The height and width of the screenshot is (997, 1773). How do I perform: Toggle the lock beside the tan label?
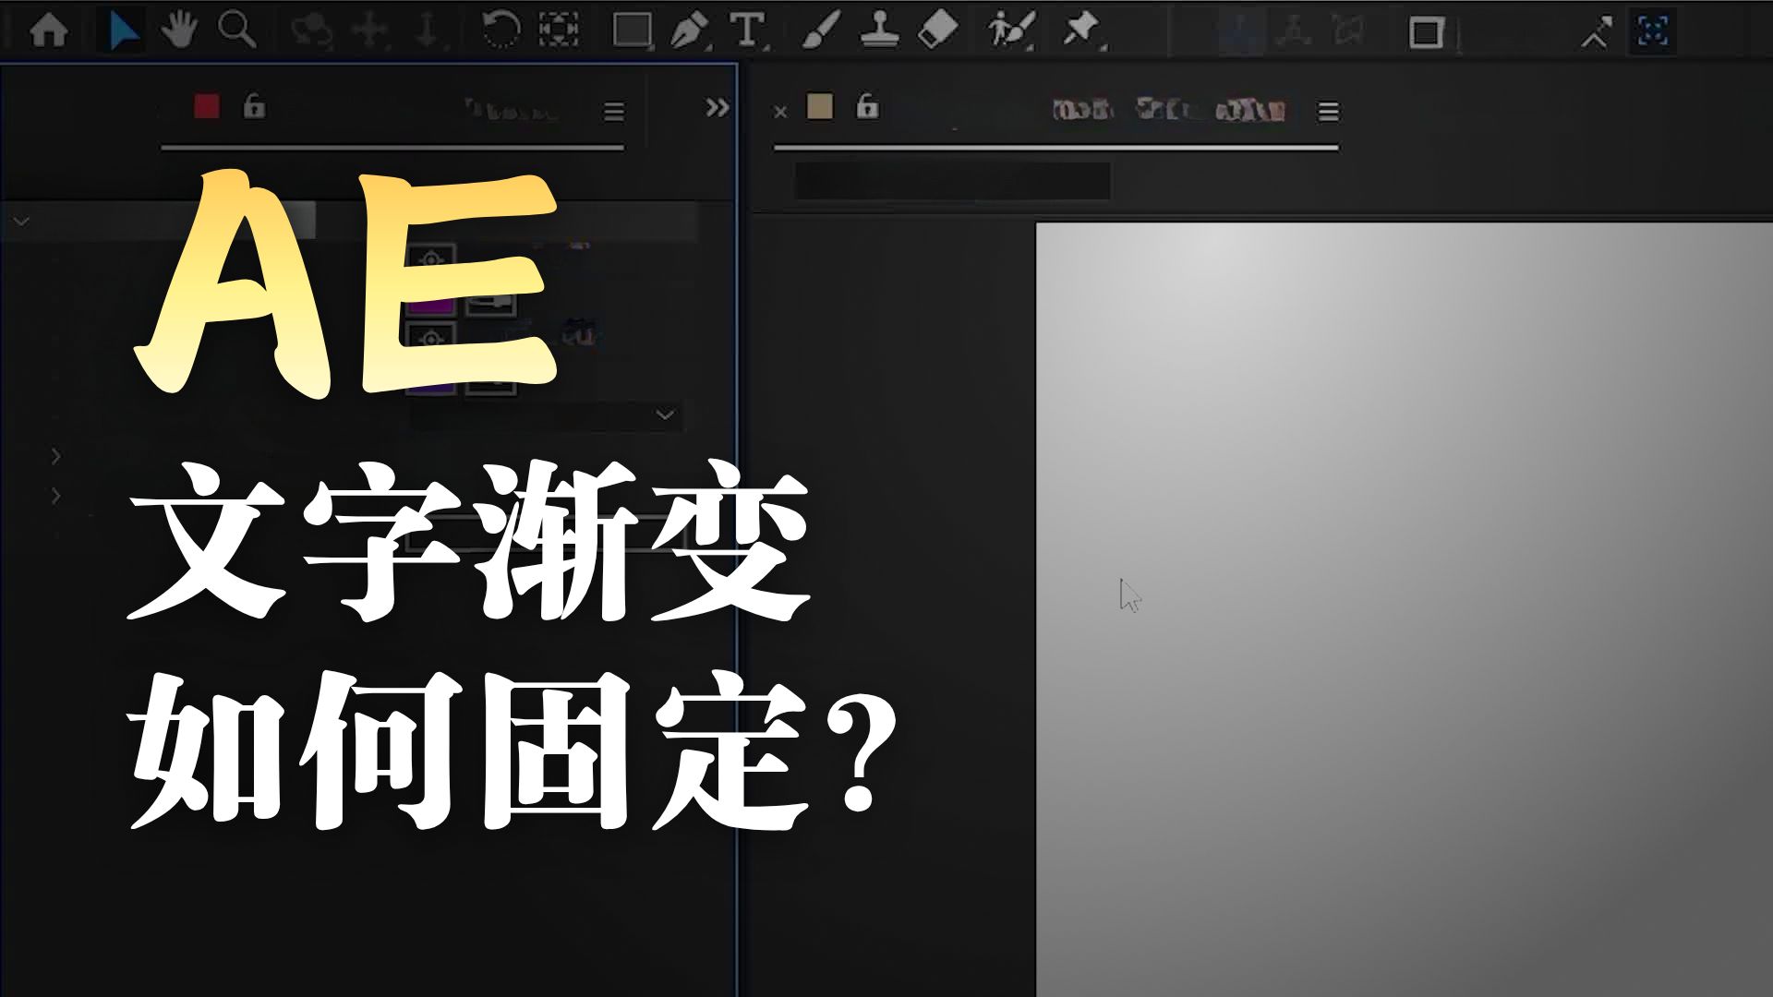[x=866, y=106]
